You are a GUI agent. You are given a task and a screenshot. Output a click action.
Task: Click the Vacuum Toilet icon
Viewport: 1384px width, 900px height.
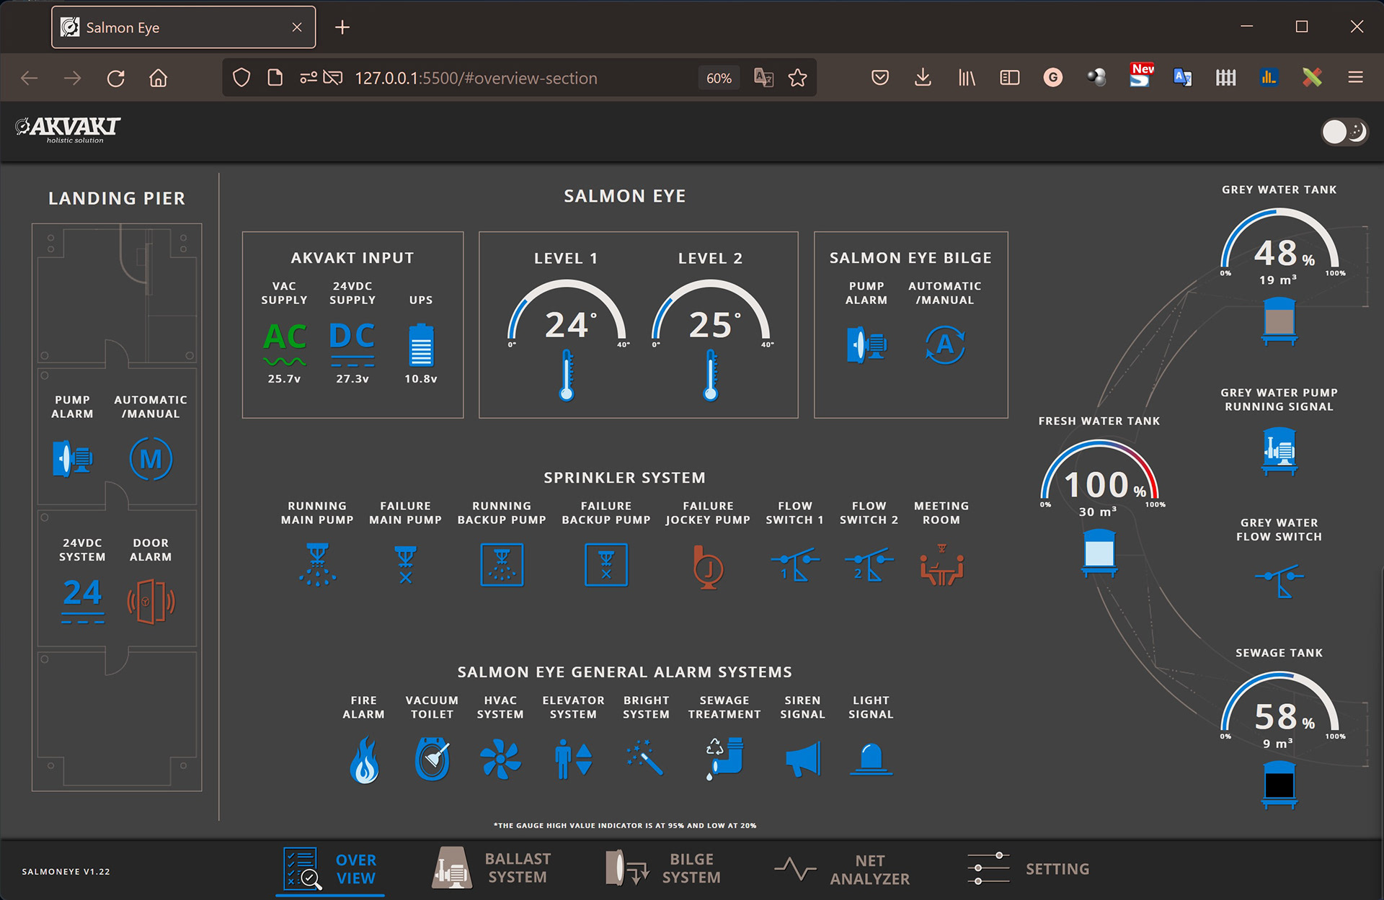(x=432, y=759)
